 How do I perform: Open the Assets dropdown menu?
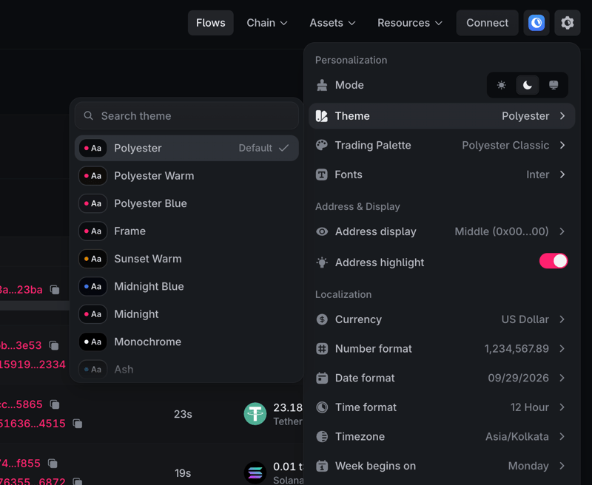click(x=332, y=23)
